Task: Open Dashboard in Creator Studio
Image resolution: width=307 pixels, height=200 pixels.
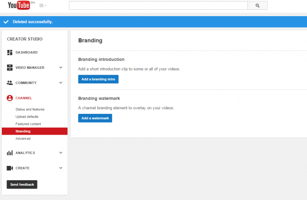Action: click(26, 53)
